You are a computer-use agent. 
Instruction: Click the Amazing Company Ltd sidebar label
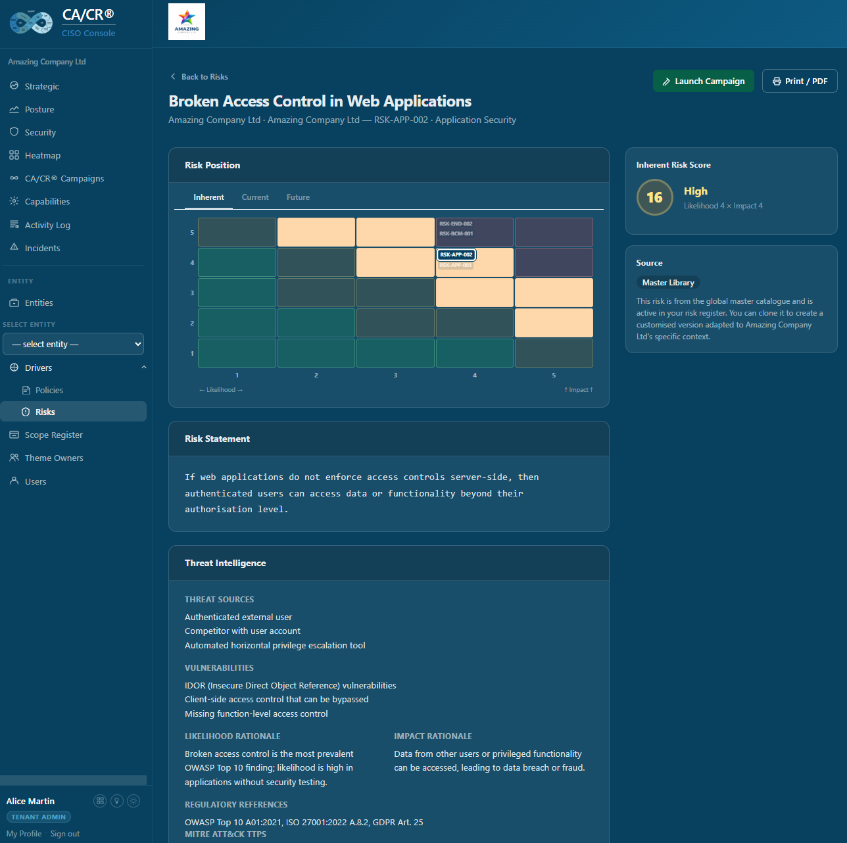[x=47, y=62]
